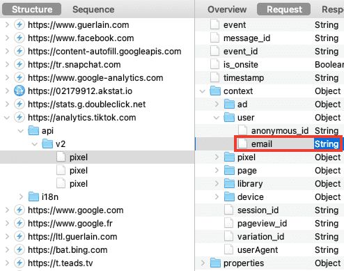
Task: Select the Request tab
Action: (x=283, y=10)
